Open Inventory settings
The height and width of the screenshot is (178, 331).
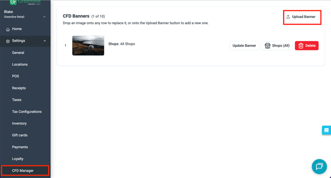(x=19, y=123)
